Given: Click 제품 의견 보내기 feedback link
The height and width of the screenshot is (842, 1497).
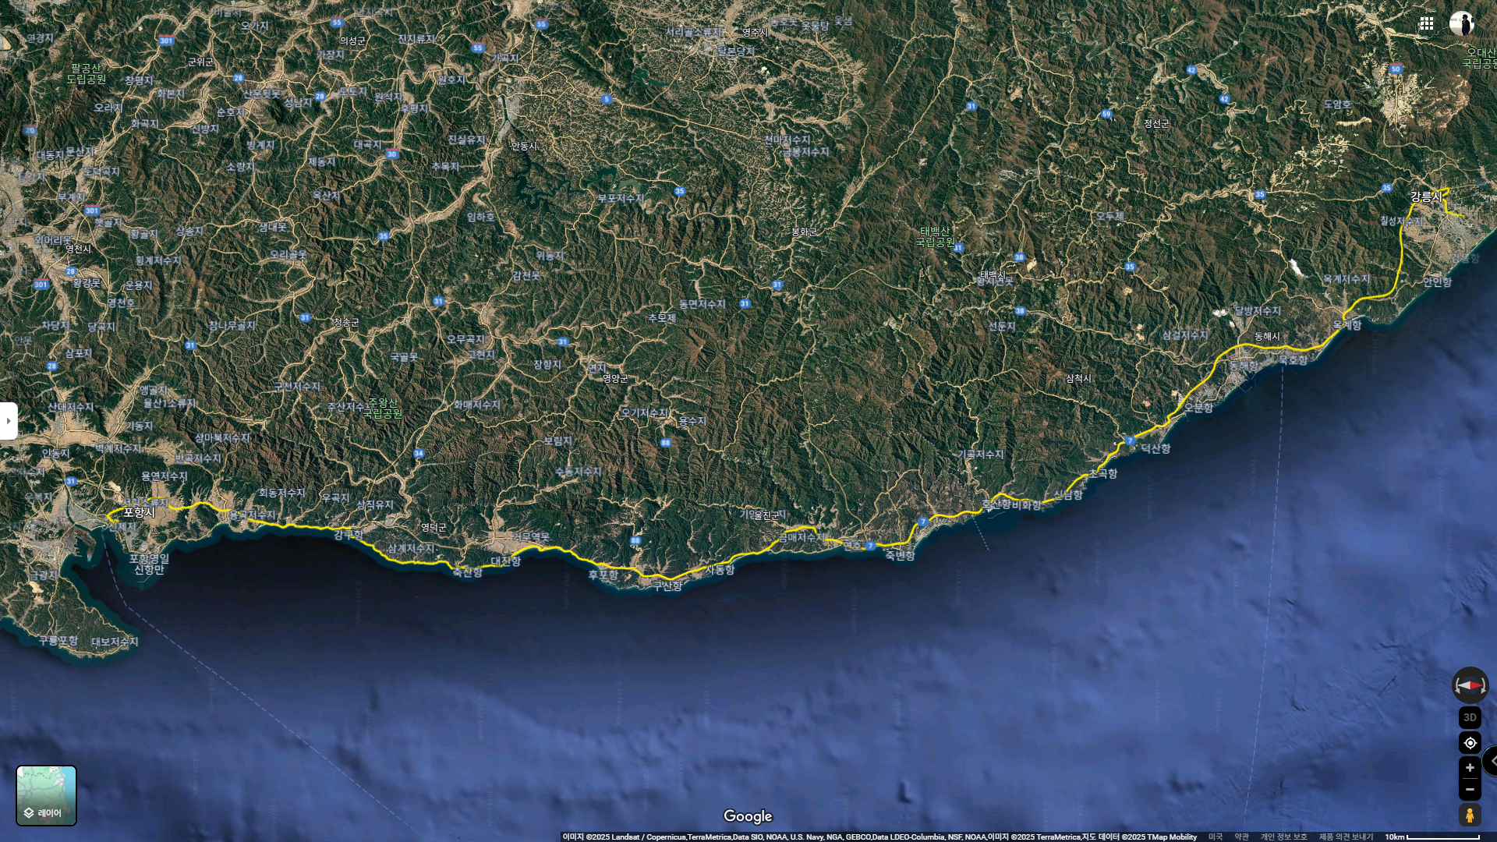Looking at the screenshot, I should (x=1346, y=837).
